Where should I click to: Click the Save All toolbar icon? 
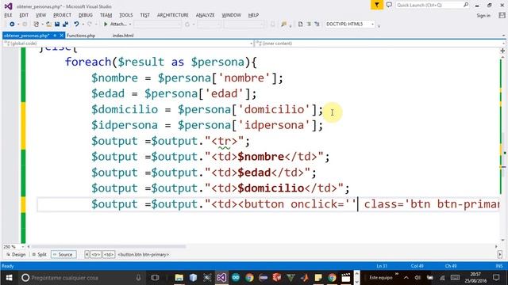click(65, 25)
